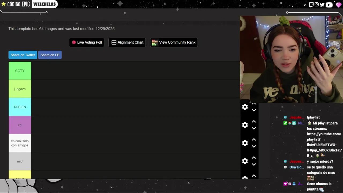
Task: Click the 'y mejor mierda?' chat message
Action: 320,162
